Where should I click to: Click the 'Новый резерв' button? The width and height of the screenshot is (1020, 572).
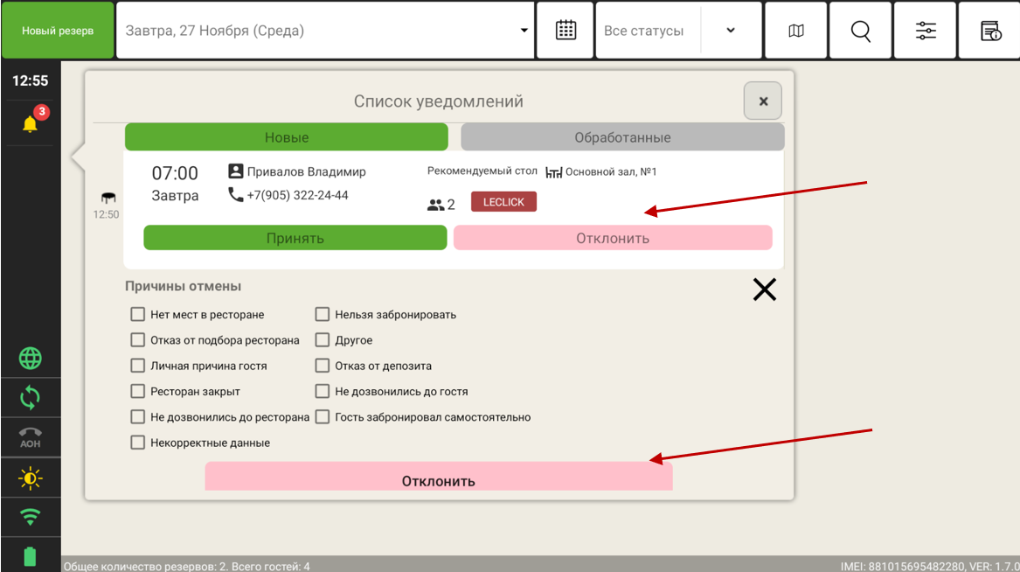point(58,31)
